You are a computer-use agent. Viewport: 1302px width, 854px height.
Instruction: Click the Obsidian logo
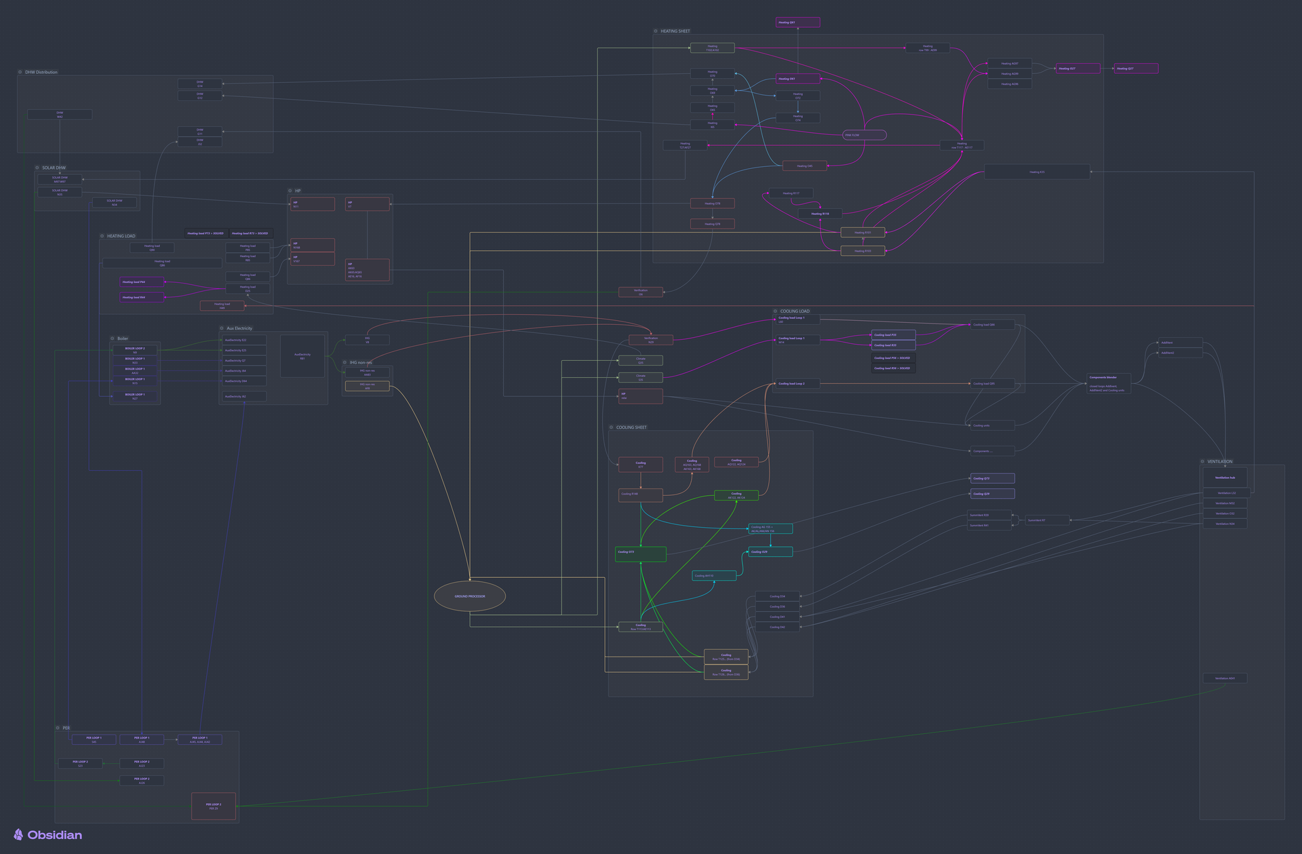click(47, 835)
